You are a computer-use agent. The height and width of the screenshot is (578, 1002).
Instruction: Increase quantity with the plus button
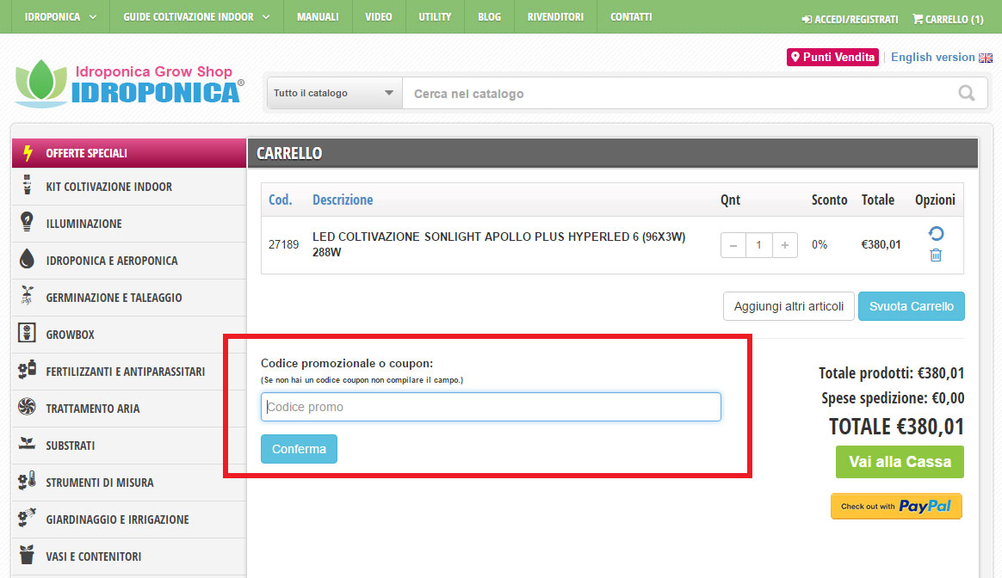pos(785,245)
